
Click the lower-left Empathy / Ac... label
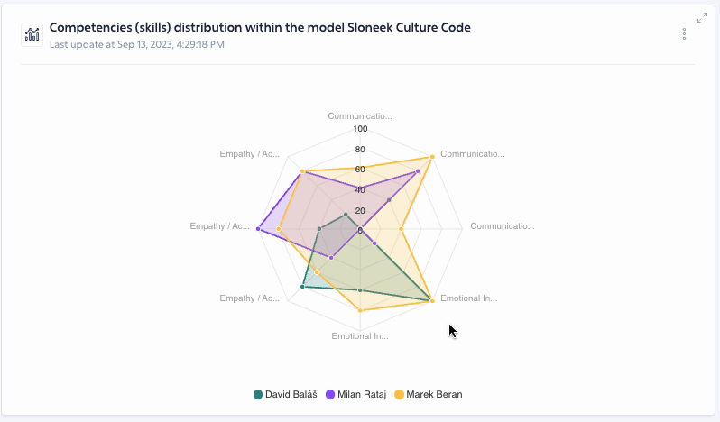[250, 298]
